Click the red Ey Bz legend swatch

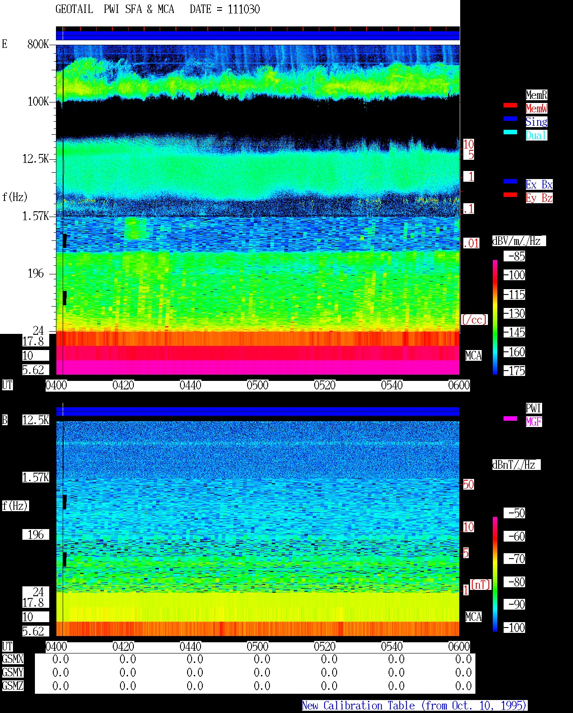pyautogui.click(x=510, y=195)
